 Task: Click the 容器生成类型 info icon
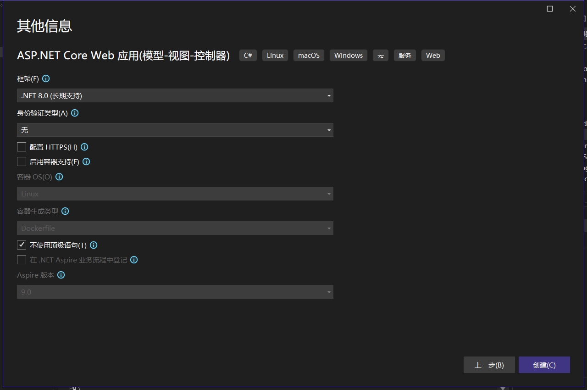(65, 211)
